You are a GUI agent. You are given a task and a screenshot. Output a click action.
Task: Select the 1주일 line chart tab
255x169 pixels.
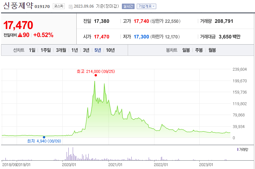point(46,50)
